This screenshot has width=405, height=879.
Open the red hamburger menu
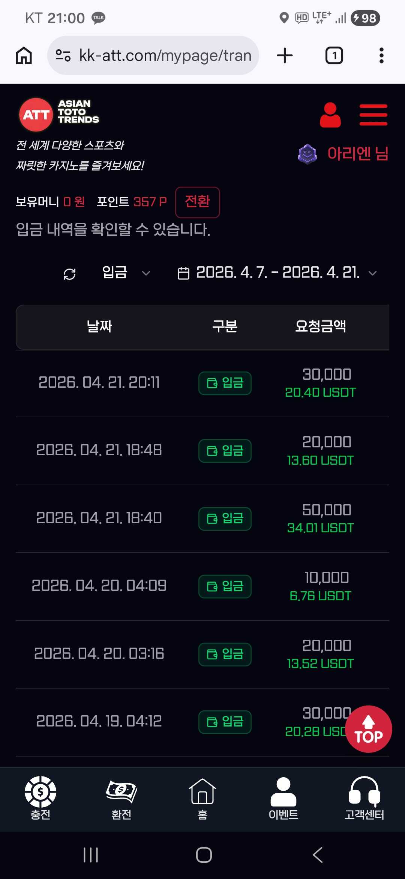pyautogui.click(x=373, y=115)
